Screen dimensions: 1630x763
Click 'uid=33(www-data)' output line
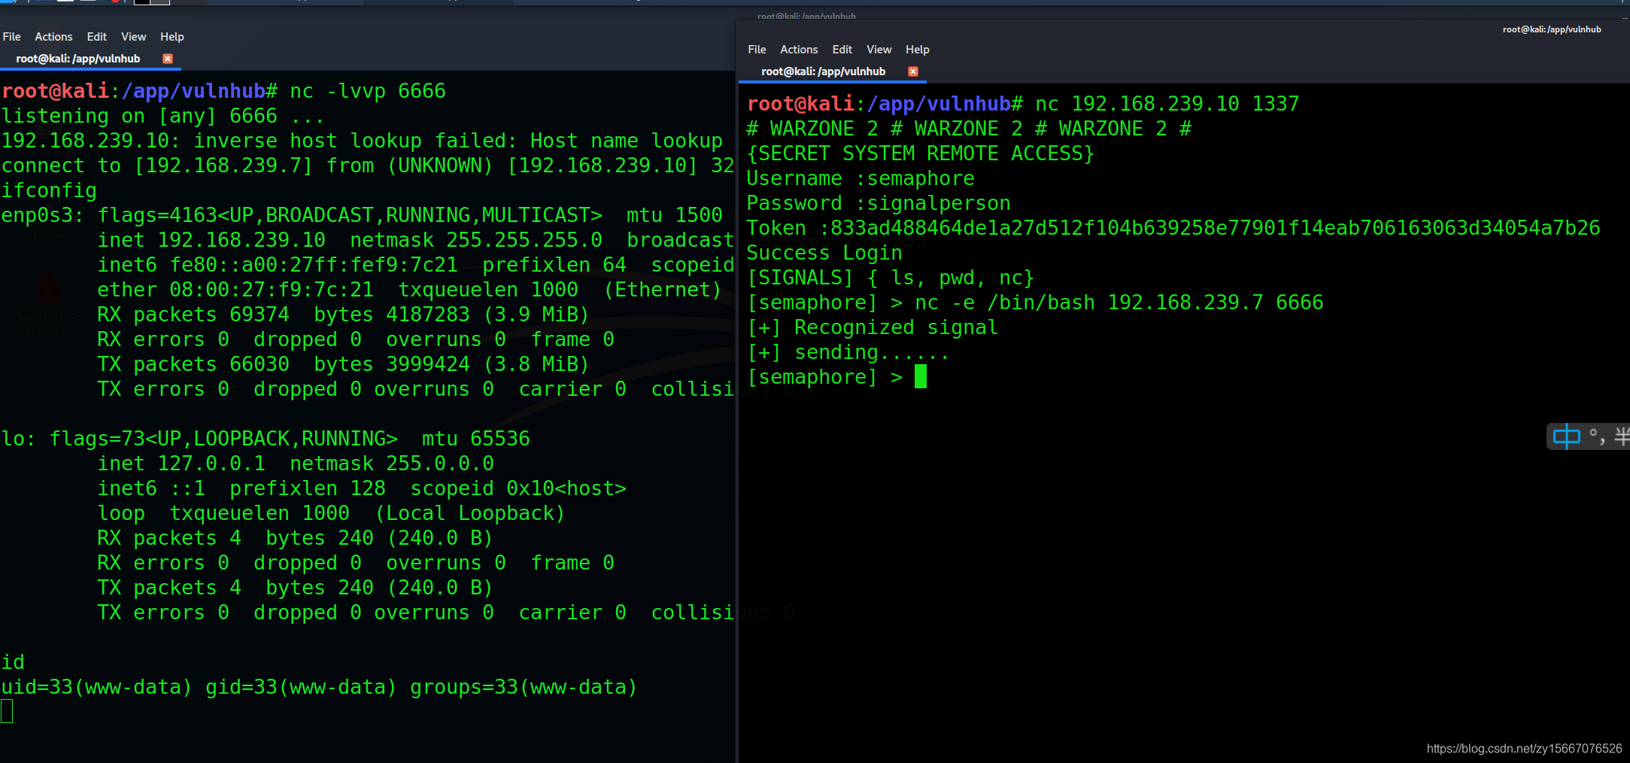coord(319,687)
